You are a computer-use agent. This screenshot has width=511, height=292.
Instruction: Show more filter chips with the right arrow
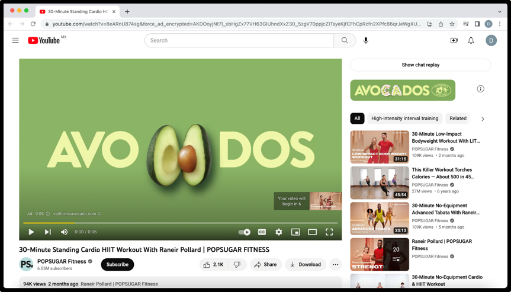[x=483, y=119]
